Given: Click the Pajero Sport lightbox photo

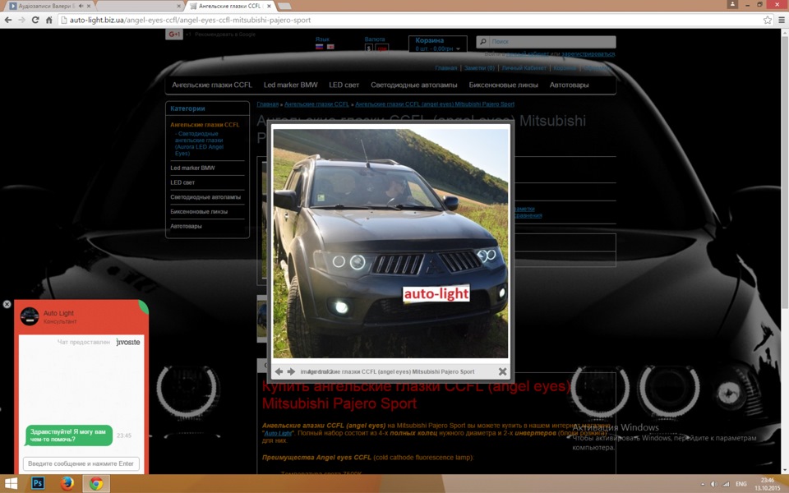Looking at the screenshot, I should [x=390, y=243].
